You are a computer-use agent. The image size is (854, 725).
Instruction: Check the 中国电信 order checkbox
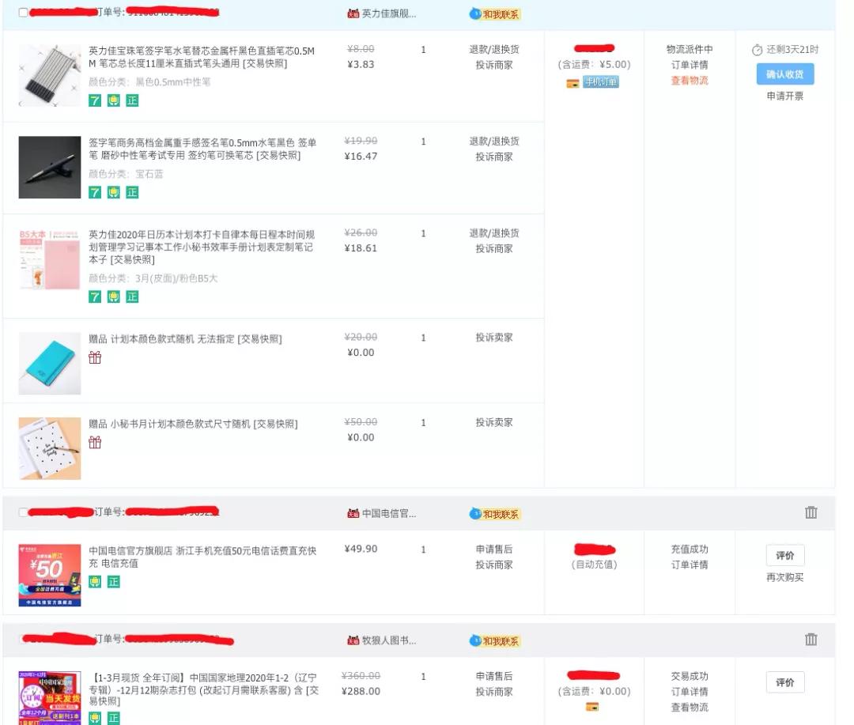[24, 512]
